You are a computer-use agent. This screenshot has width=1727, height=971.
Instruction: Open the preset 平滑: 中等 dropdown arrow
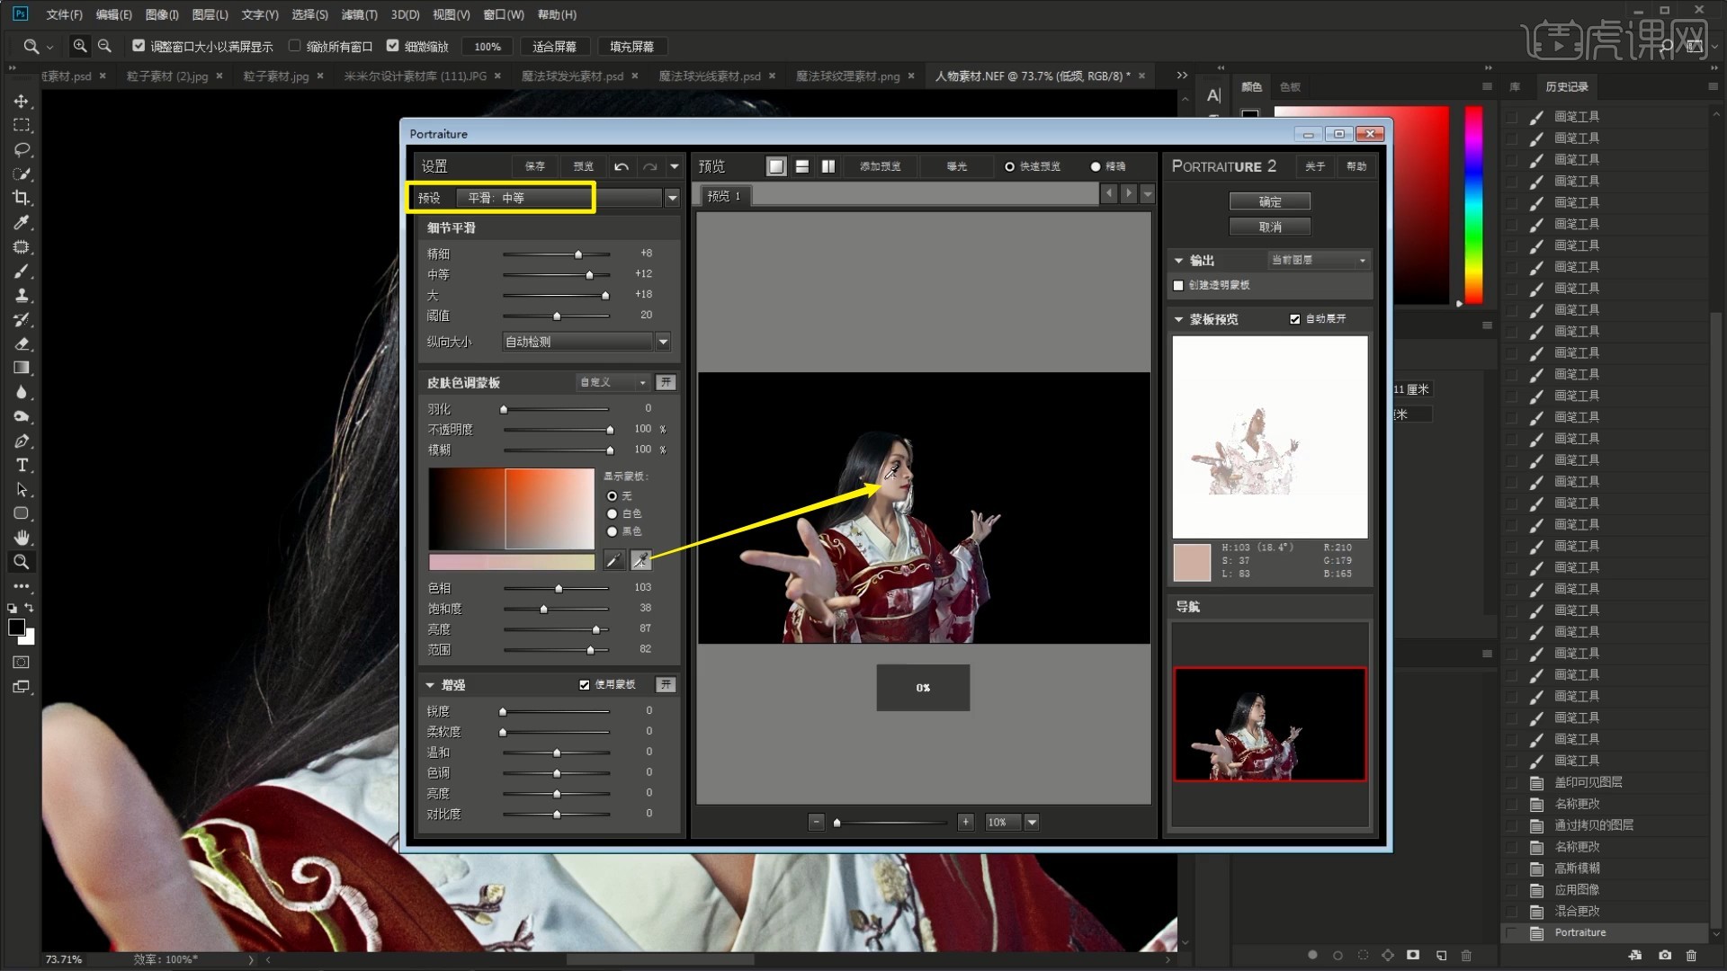(672, 198)
